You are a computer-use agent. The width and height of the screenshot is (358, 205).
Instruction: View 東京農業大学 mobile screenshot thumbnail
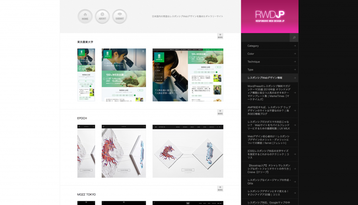coord(86,75)
